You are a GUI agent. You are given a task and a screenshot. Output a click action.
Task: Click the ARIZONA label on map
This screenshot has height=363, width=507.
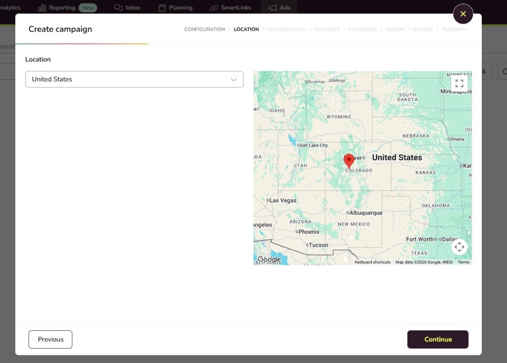301,222
